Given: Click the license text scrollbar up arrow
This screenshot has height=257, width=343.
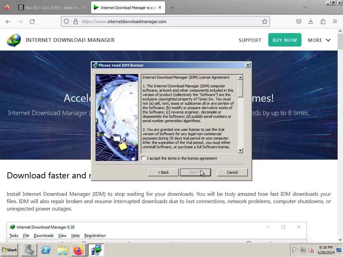Looking at the screenshot, I should coord(241,77).
